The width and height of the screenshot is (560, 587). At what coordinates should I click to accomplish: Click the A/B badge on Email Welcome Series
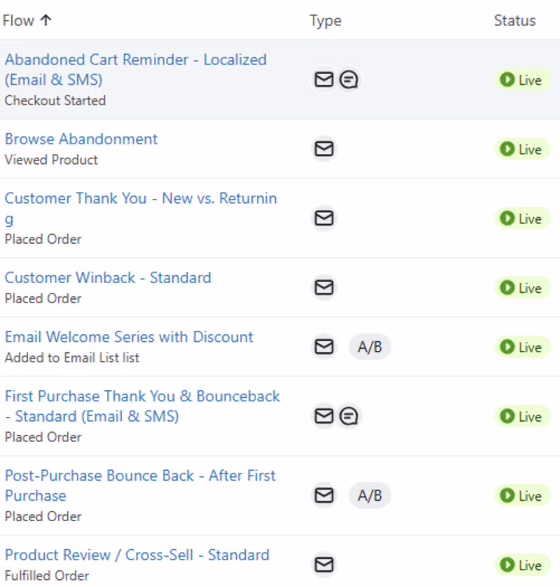click(370, 347)
